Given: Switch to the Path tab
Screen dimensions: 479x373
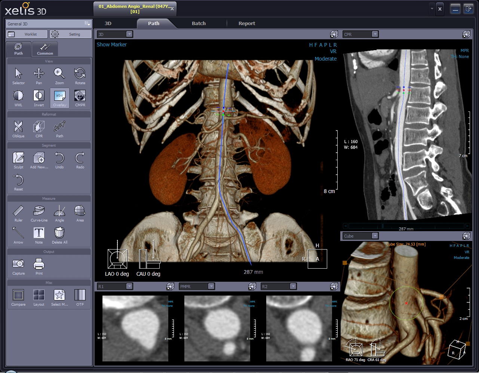Looking at the screenshot, I should click(x=154, y=23).
